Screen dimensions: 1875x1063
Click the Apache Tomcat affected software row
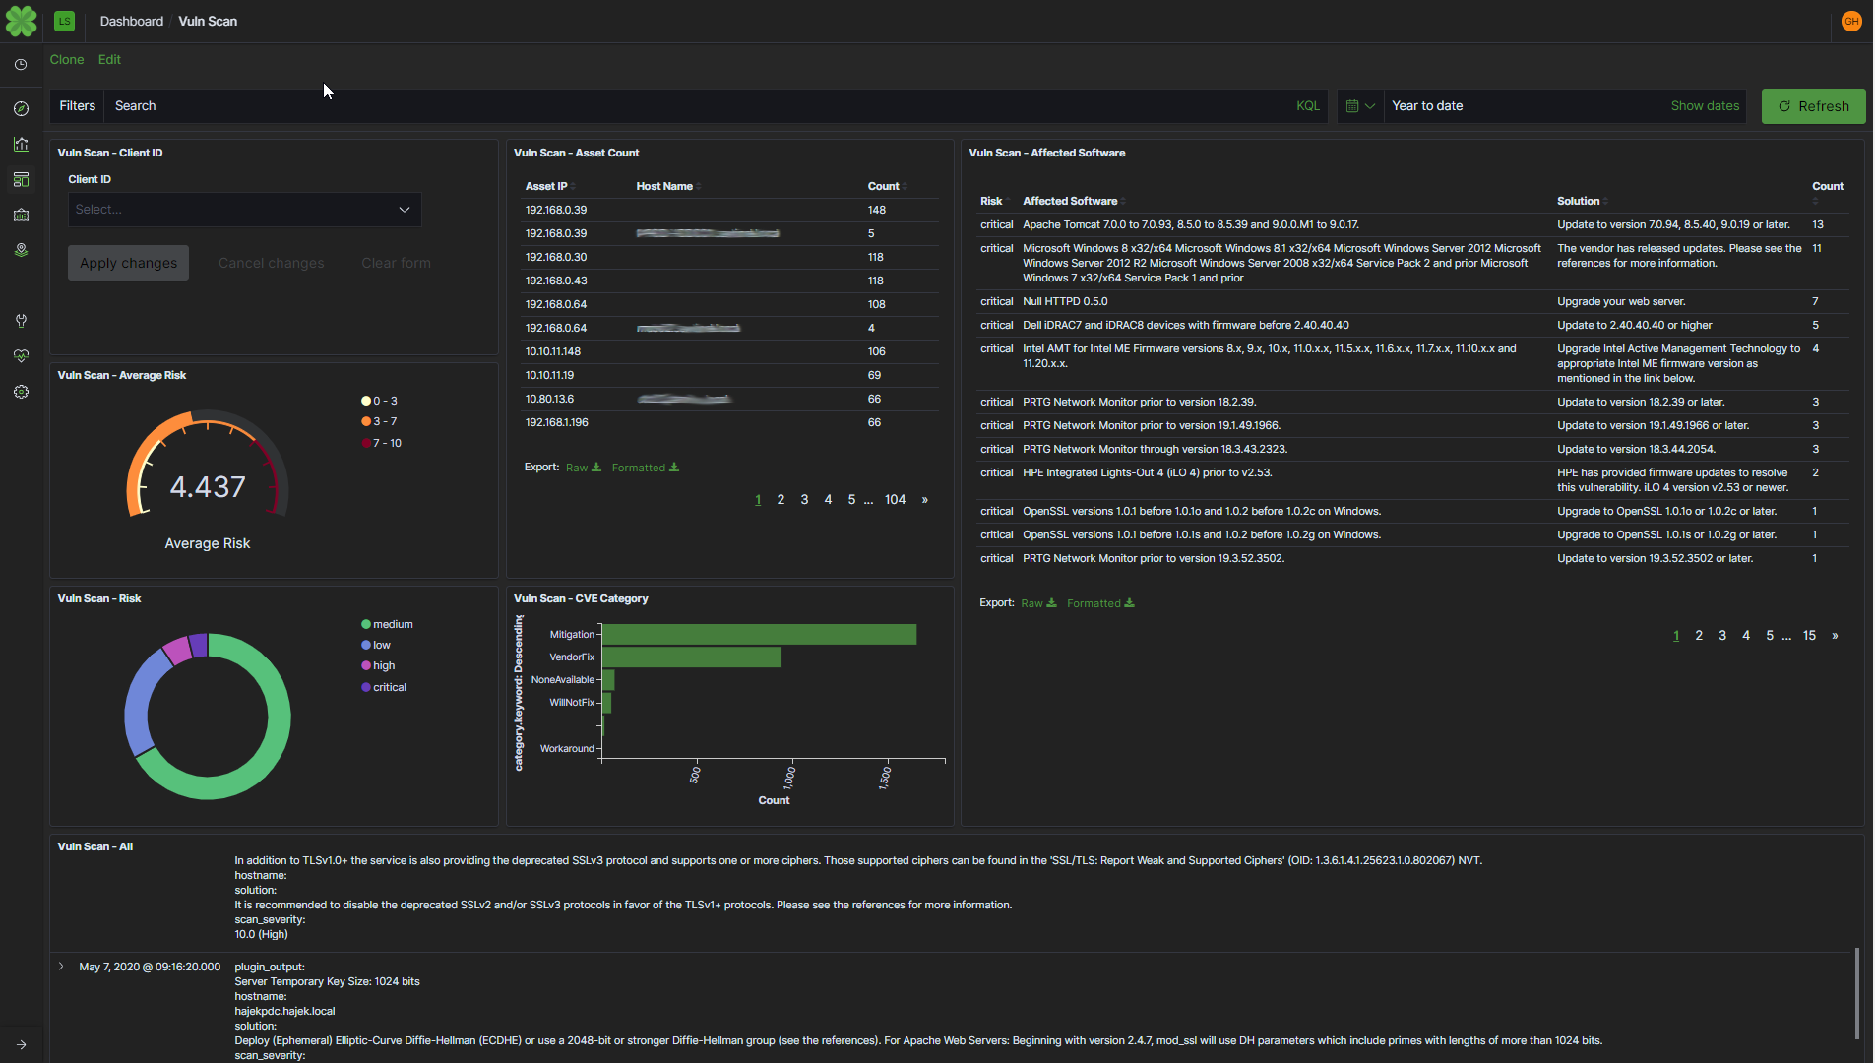tap(1411, 225)
